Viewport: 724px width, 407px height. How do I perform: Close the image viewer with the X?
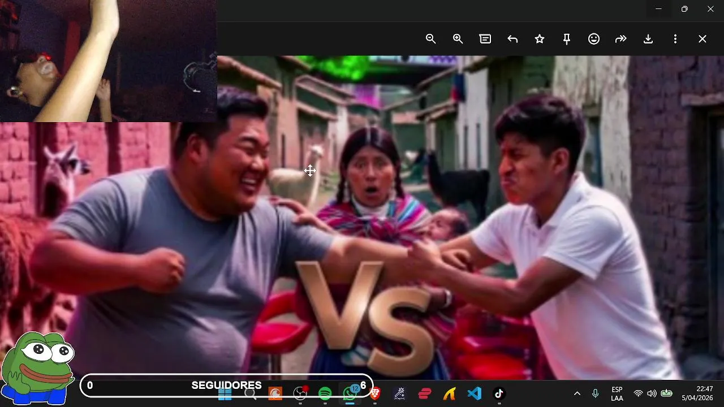point(703,39)
